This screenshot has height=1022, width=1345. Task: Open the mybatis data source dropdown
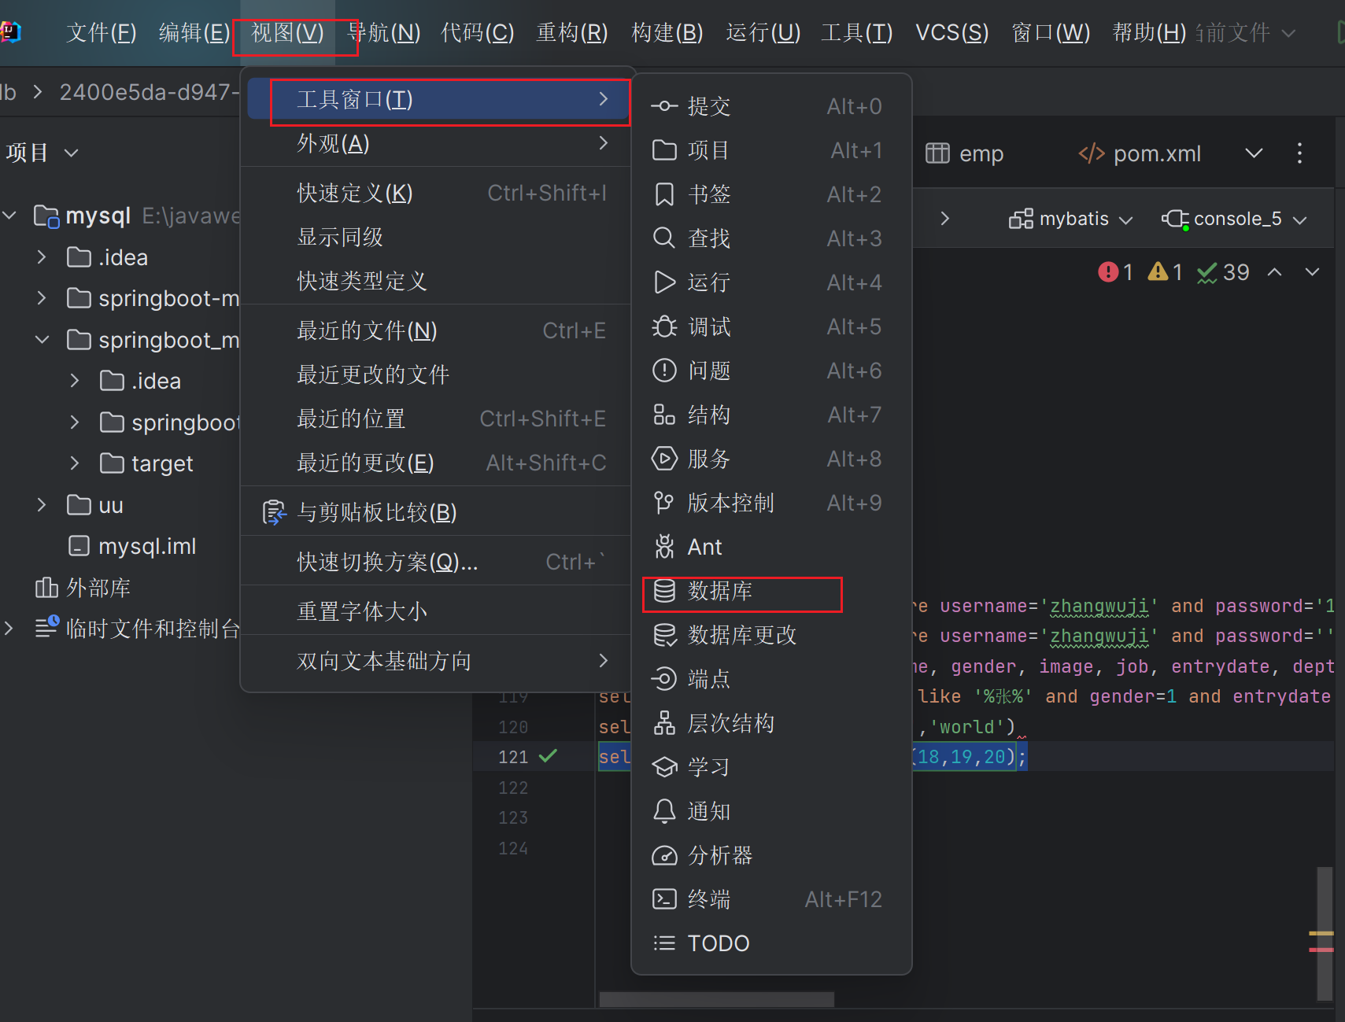pyautogui.click(x=1071, y=219)
